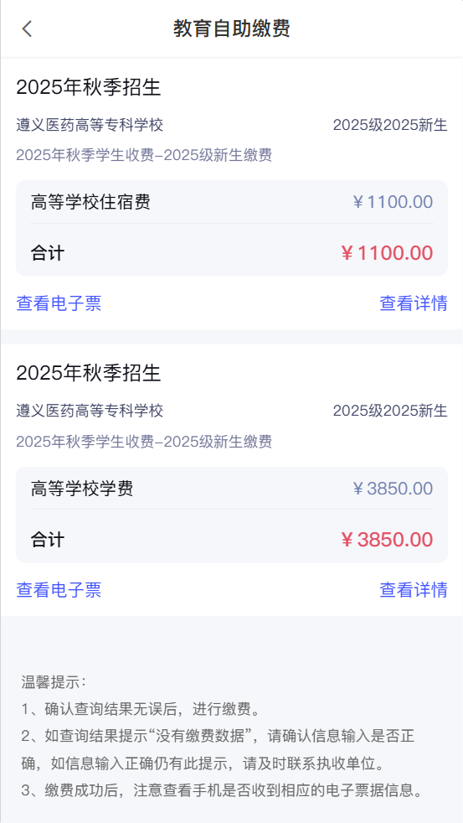Screen dimensions: 463x823
Task: Click 2025级2025新生 label in the first card
Action: (390, 125)
